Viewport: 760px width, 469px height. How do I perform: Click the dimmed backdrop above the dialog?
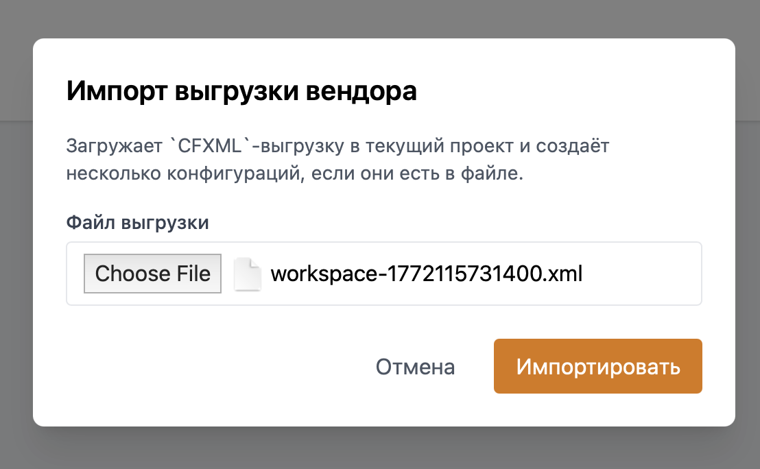[380, 19]
